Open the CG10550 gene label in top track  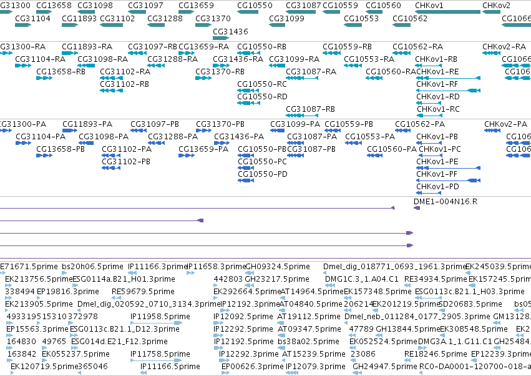(255, 6)
